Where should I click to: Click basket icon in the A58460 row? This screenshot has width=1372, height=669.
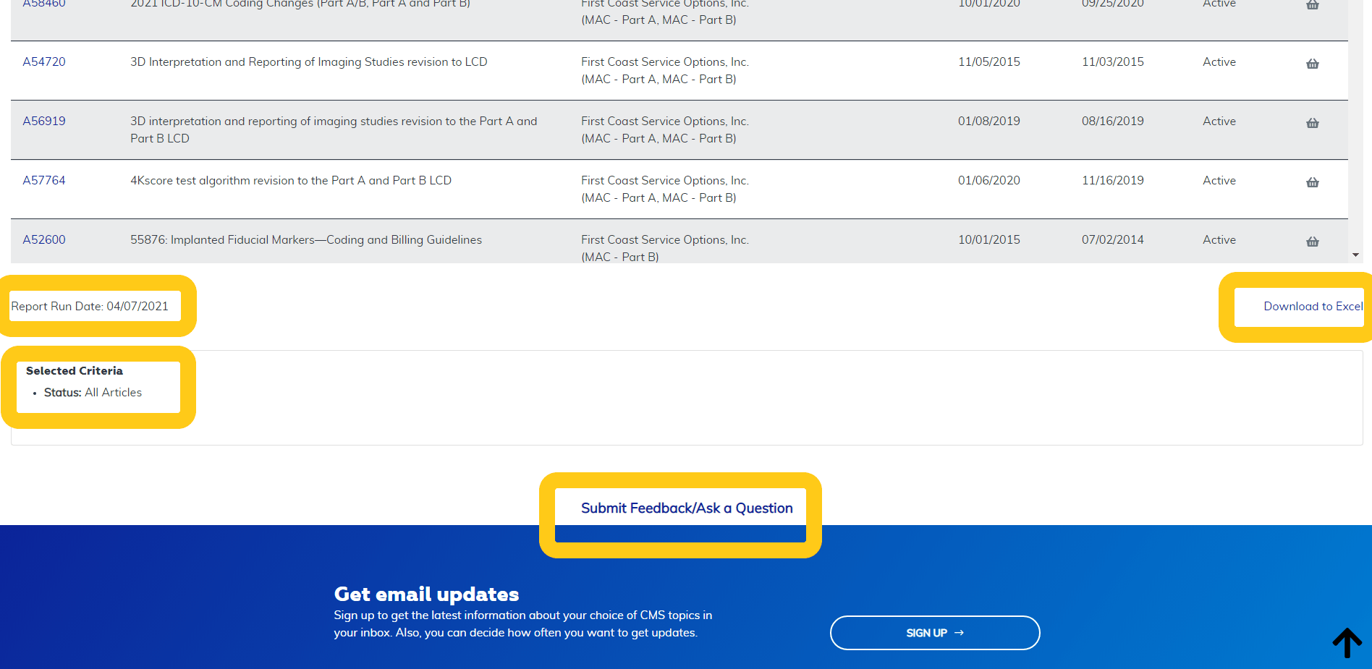point(1312,5)
